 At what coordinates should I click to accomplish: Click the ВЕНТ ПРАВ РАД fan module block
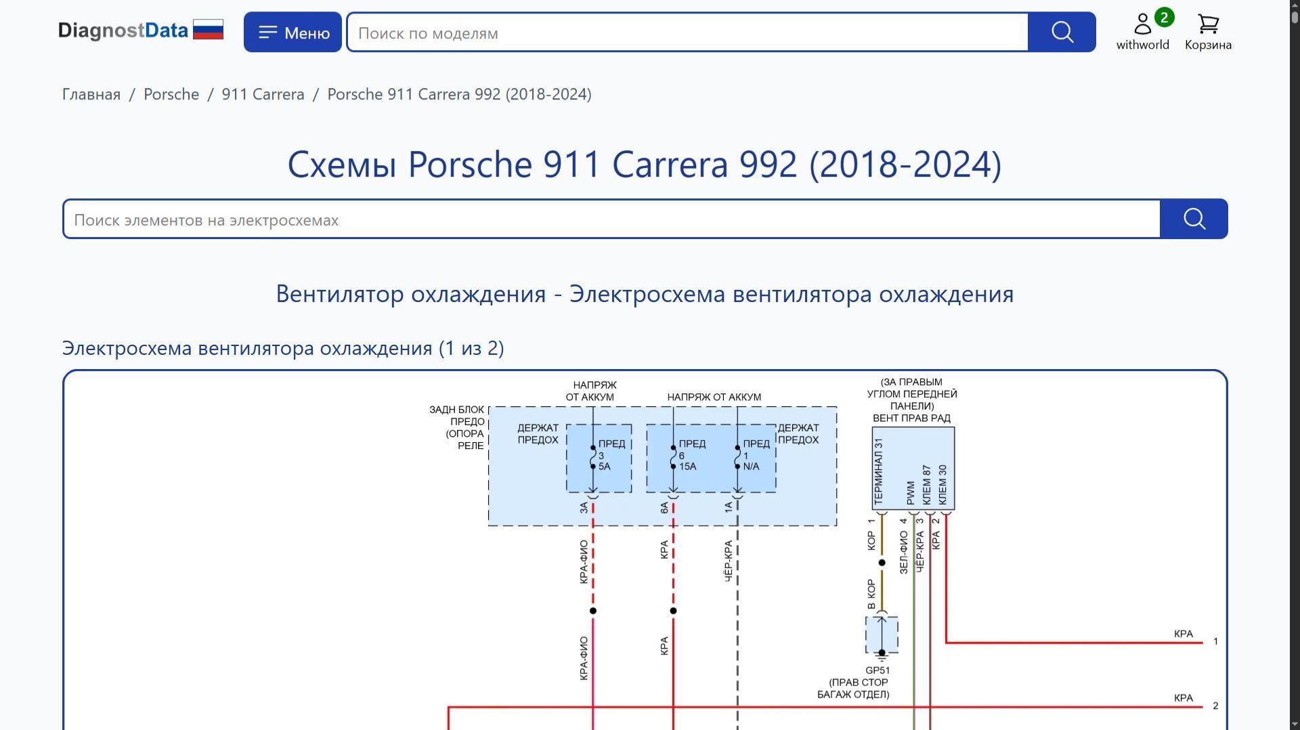[x=913, y=468]
